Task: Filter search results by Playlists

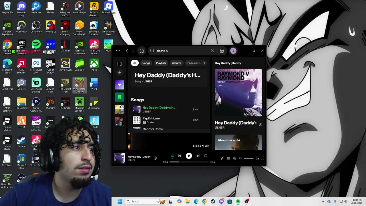Action: tap(161, 63)
